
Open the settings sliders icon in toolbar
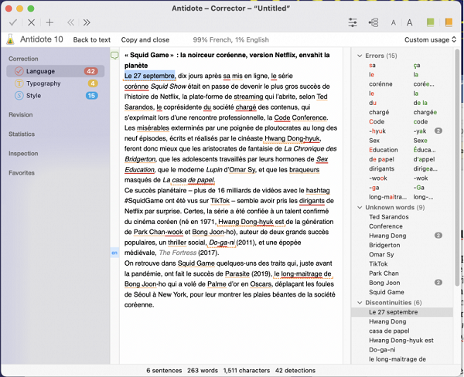click(353, 23)
